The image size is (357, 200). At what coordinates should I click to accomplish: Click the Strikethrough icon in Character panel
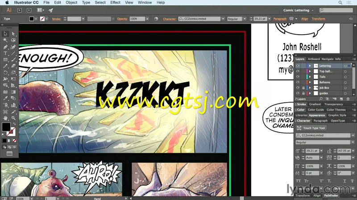[x=353, y=181]
